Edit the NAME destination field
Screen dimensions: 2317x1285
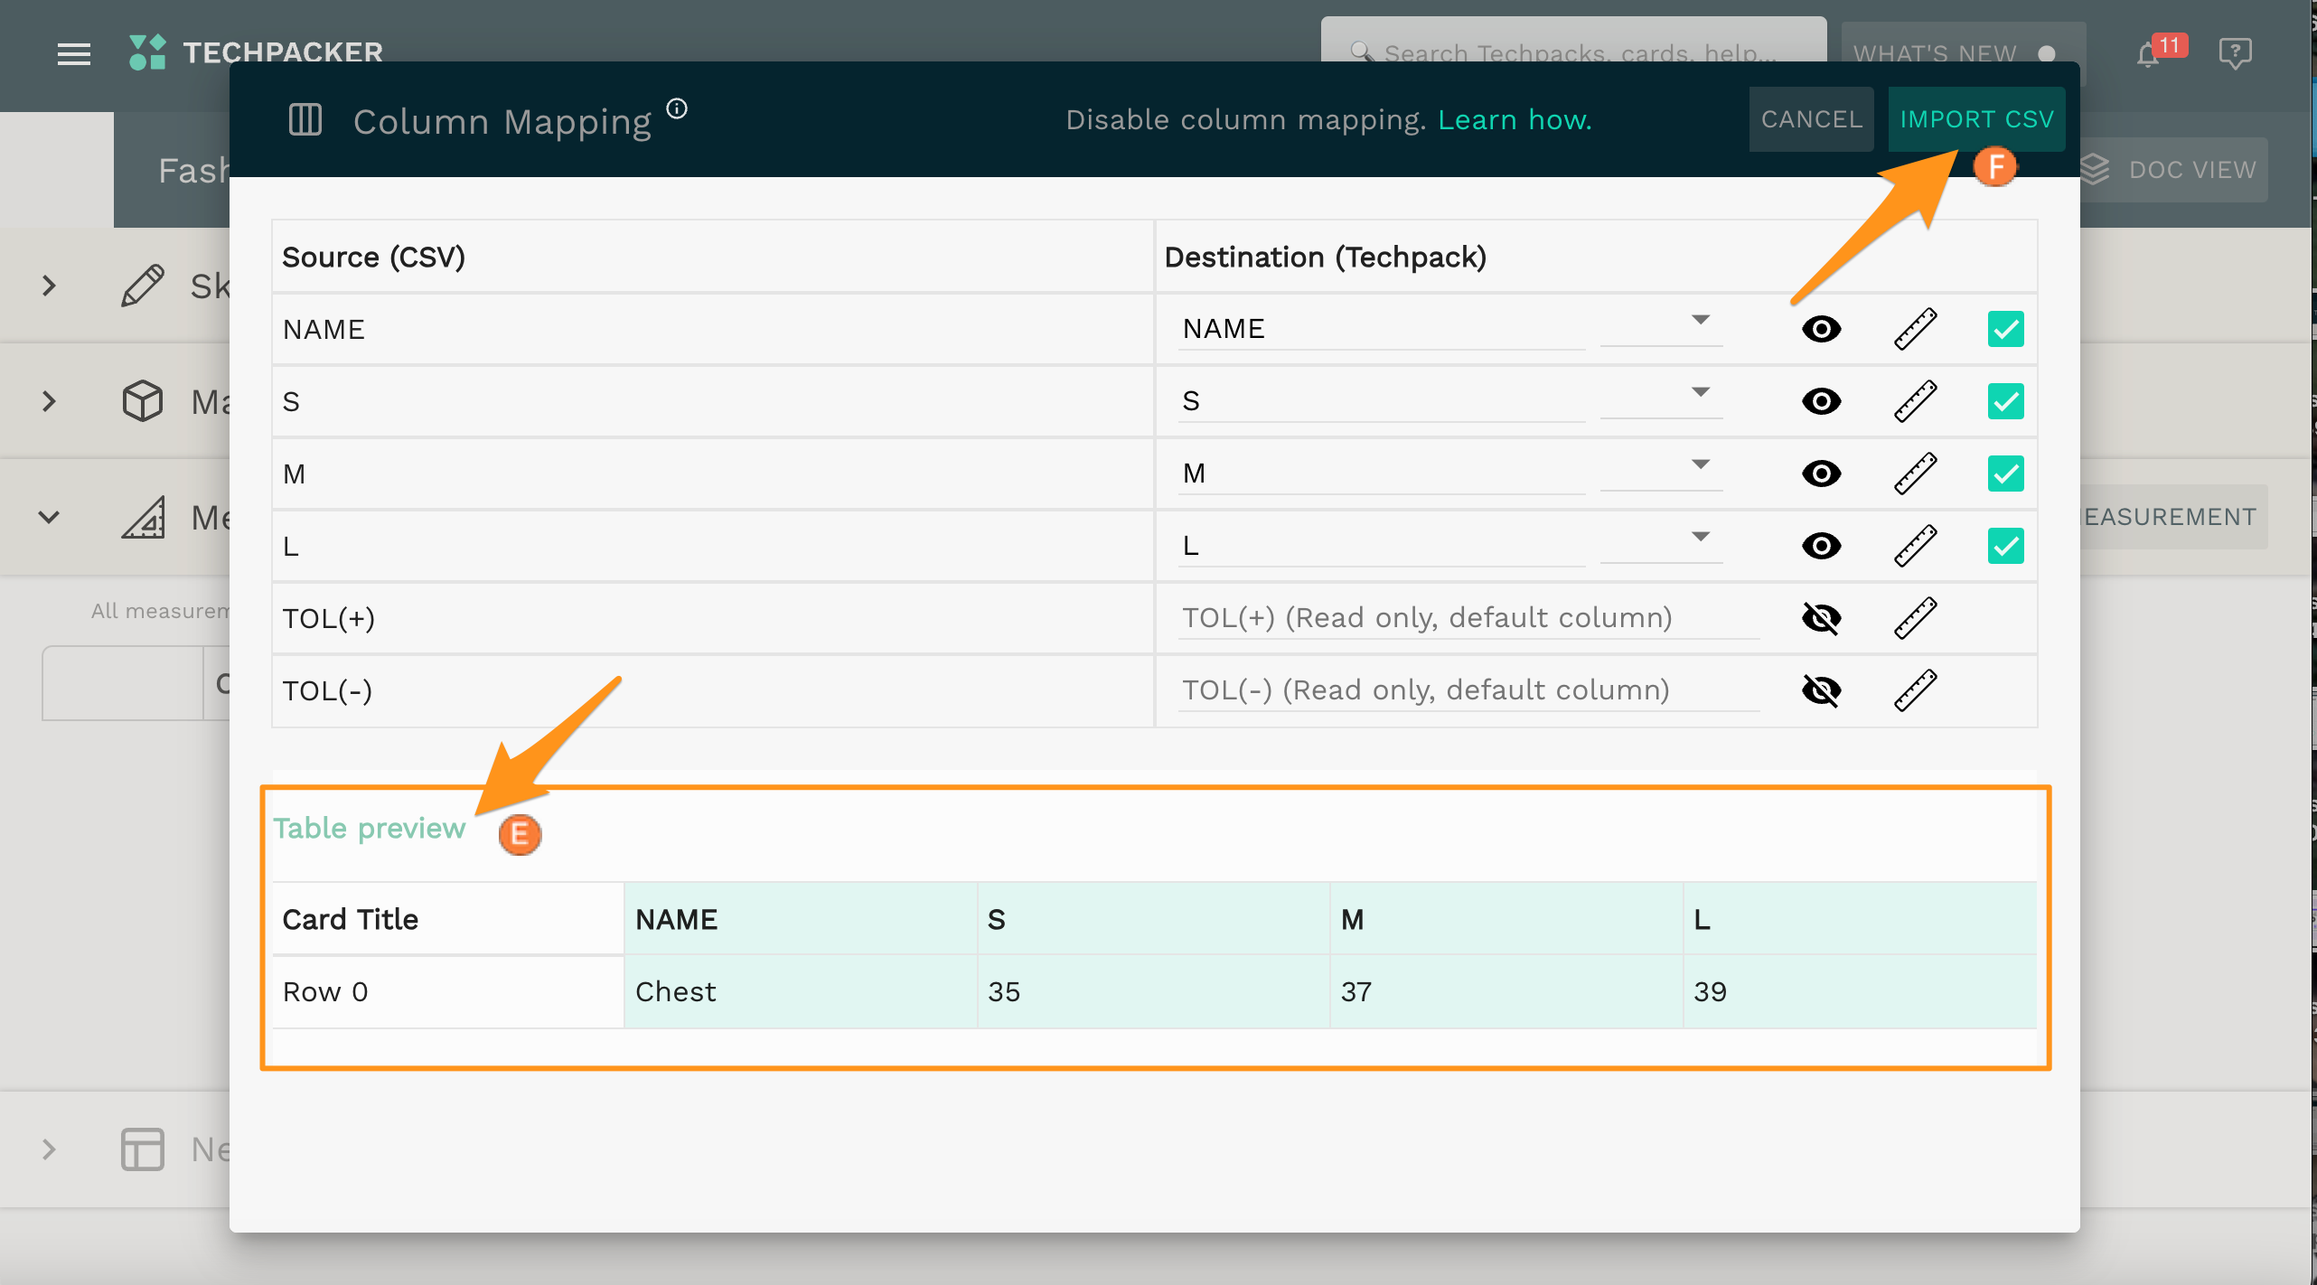(1381, 329)
